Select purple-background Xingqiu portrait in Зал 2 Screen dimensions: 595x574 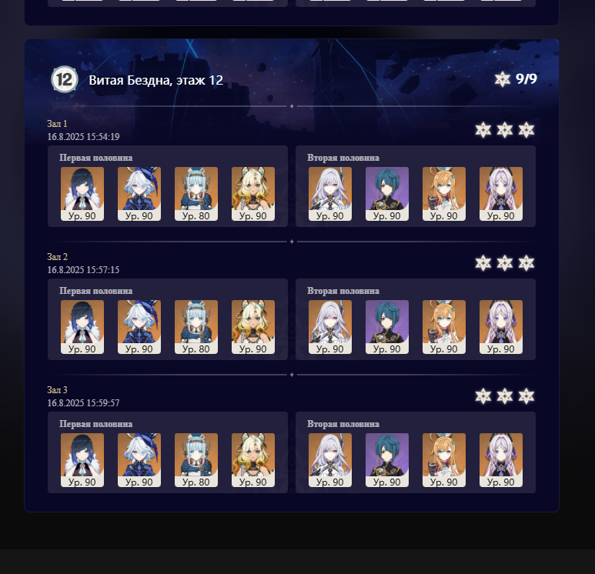[387, 327]
